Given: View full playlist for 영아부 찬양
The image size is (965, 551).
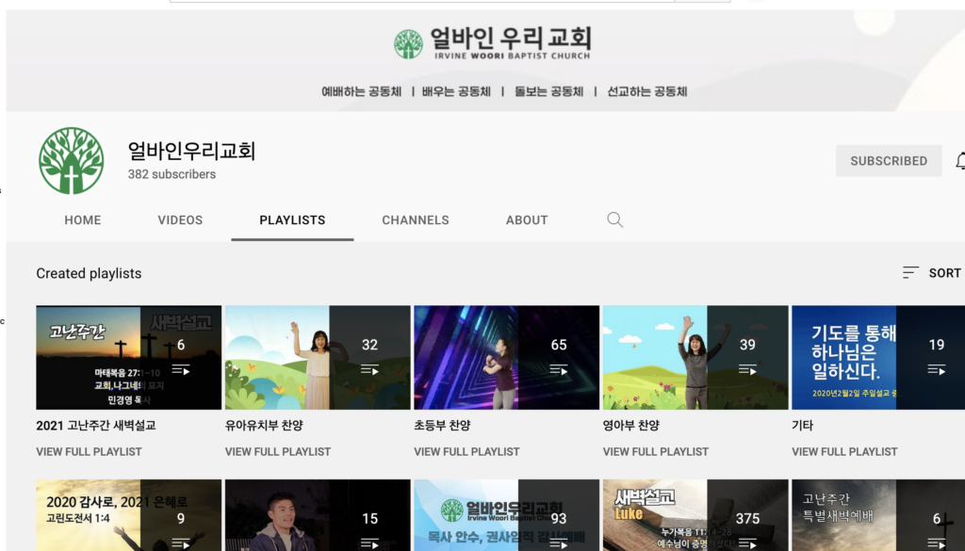Looking at the screenshot, I should [x=656, y=451].
